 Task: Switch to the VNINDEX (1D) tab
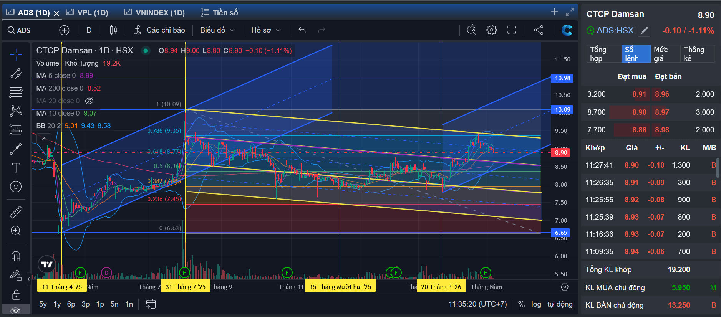154,13
